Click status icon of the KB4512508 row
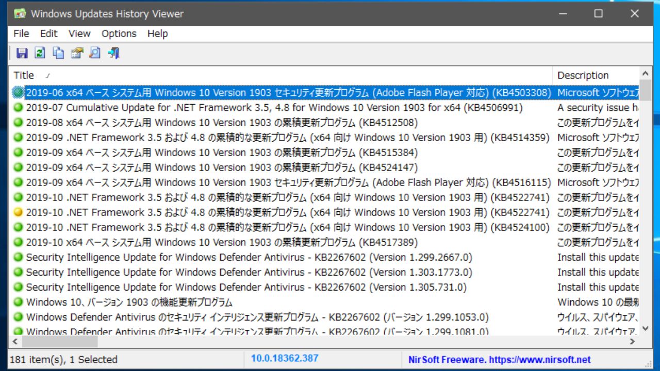 (x=19, y=123)
